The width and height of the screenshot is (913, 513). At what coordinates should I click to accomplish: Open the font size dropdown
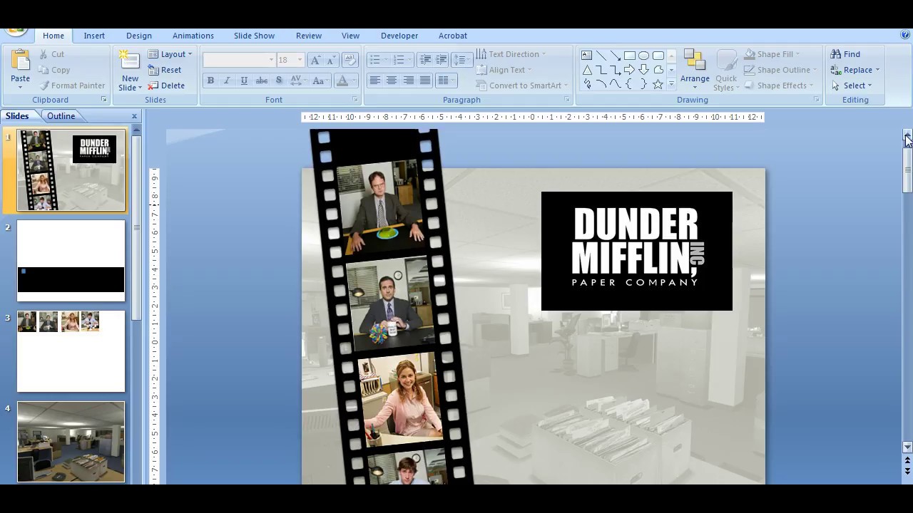[300, 60]
